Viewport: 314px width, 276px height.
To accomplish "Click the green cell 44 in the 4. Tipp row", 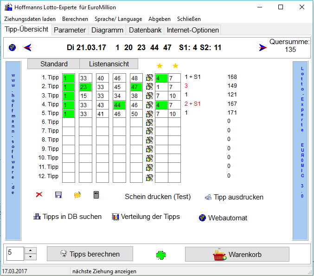I will (x=119, y=105).
